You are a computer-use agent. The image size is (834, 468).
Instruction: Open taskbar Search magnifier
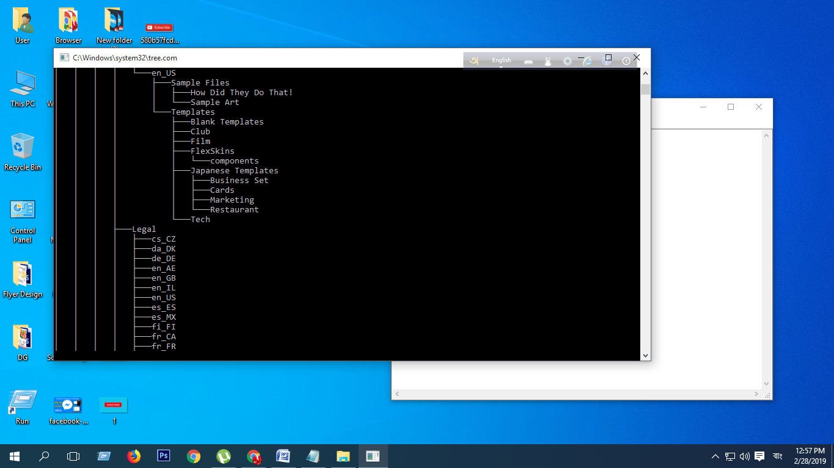44,456
